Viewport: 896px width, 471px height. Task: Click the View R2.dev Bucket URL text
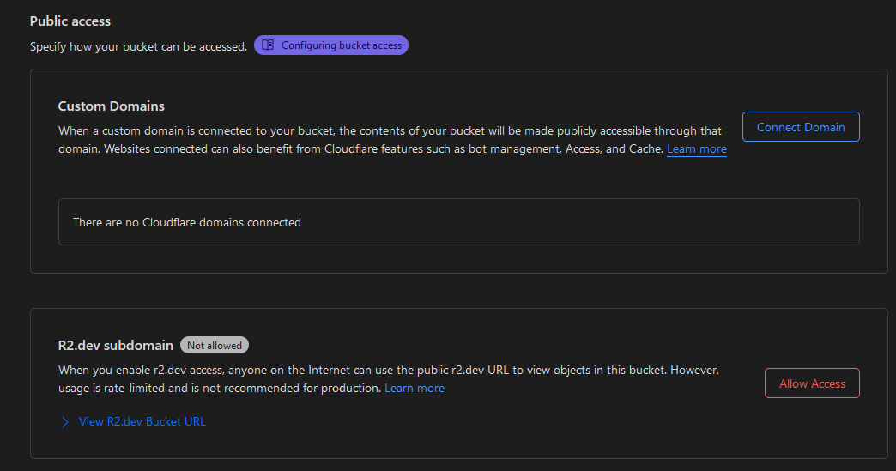pyautogui.click(x=142, y=422)
